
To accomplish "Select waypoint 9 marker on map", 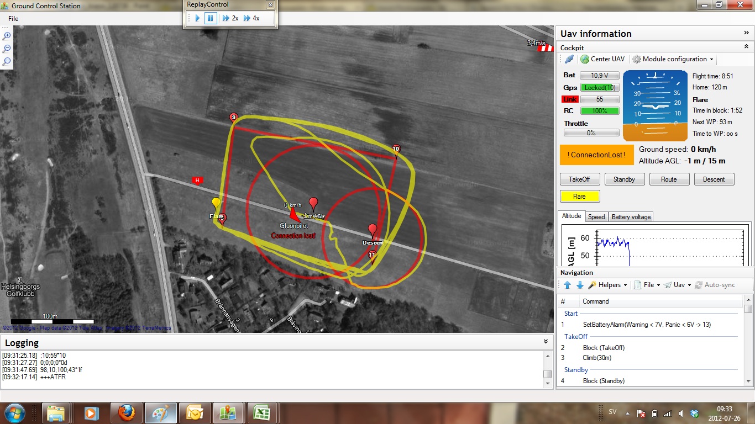I will pyautogui.click(x=233, y=118).
